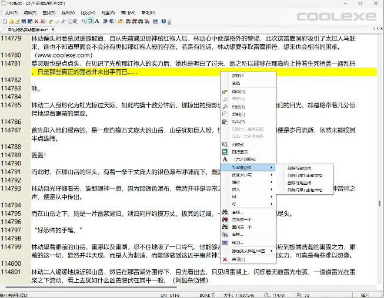This screenshot has height=298, width=384.
Task: Choose 复制(C) in the context menu
Action: pos(248,114)
